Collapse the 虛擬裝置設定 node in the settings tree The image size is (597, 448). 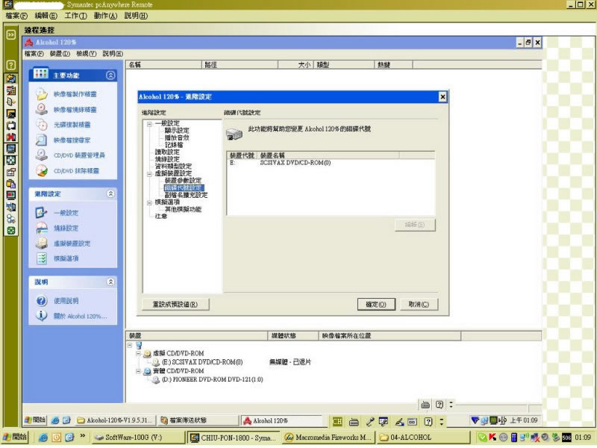click(149, 174)
